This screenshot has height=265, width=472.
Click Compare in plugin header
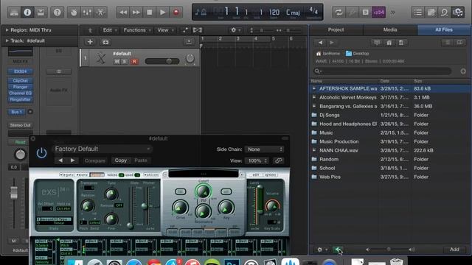click(x=95, y=160)
